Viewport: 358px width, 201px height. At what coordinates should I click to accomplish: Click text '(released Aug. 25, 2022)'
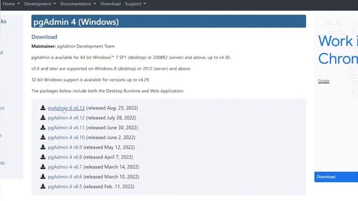click(112, 108)
